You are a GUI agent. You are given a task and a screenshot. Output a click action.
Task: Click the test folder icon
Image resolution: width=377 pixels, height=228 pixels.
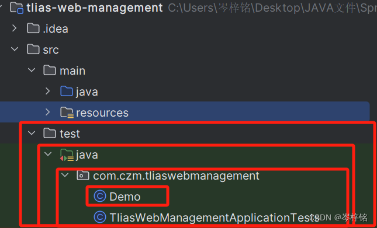pyautogui.click(x=50, y=134)
